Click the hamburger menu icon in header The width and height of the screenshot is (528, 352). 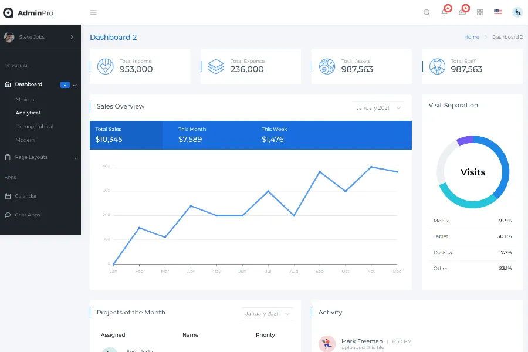[93, 12]
